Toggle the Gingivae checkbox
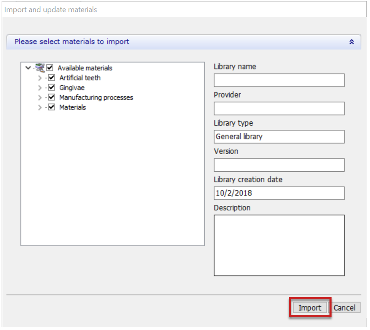370x330 pixels. tap(51, 88)
